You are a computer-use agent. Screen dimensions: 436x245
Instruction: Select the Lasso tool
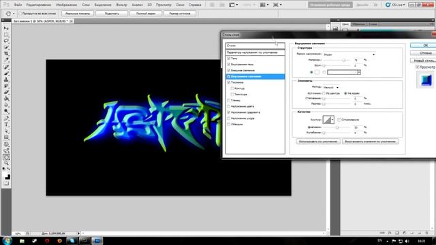tap(6, 41)
